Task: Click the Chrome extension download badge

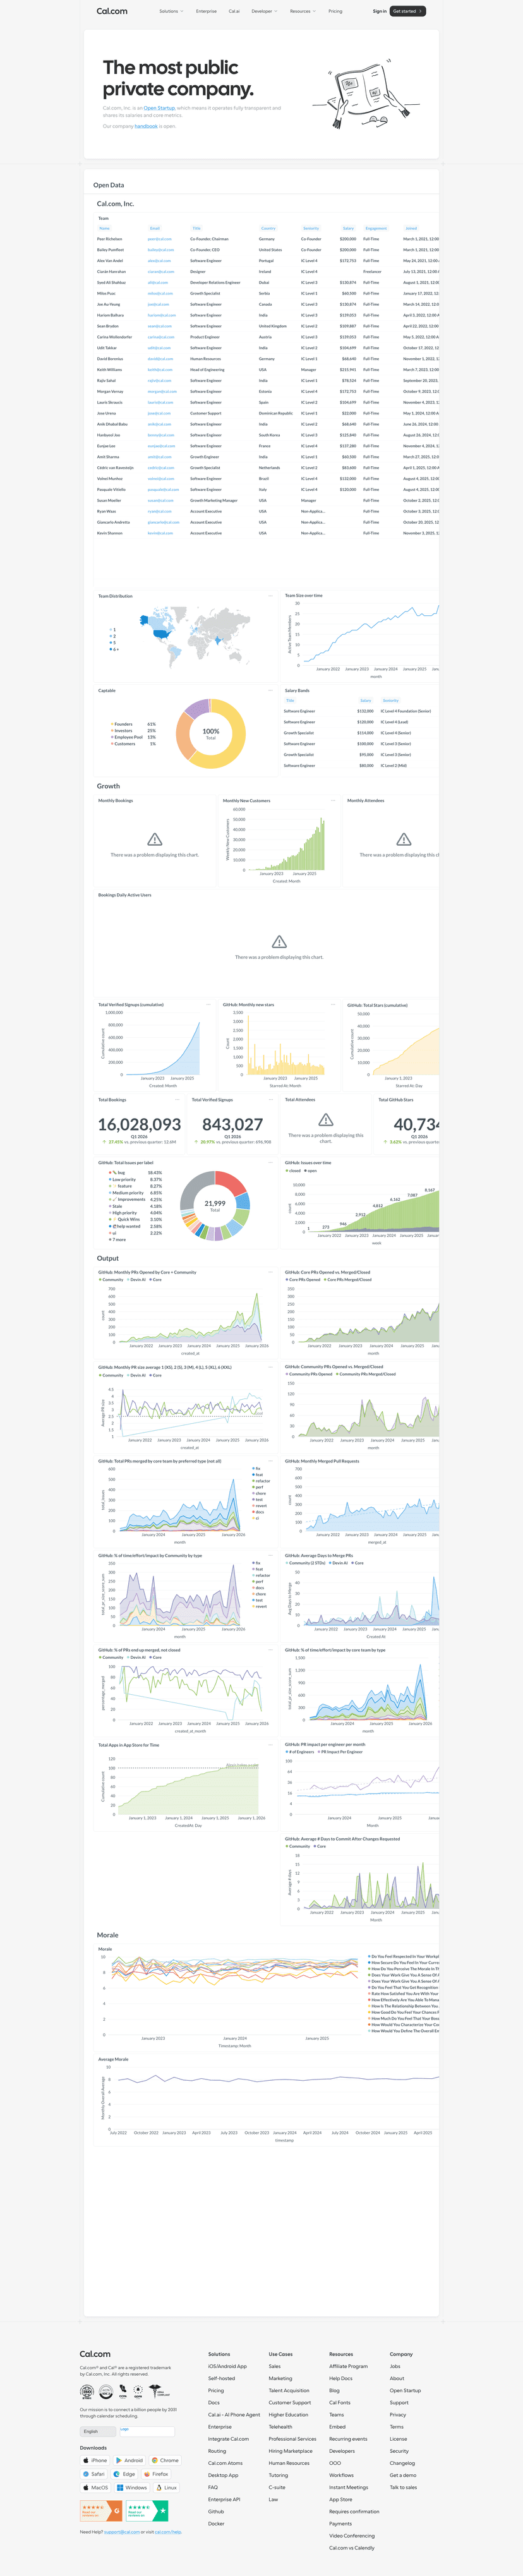Action: click(166, 2460)
